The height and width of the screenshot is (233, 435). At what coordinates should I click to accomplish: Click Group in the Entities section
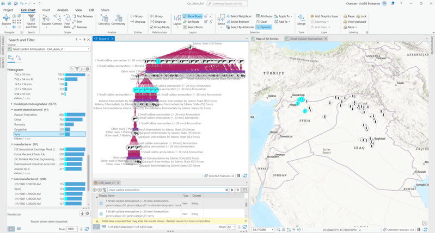136,16
